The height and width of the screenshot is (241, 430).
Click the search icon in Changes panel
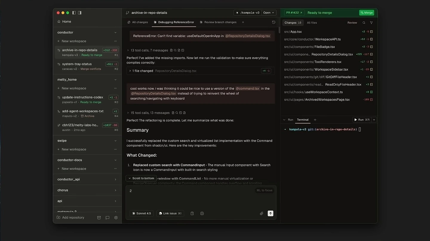point(364,23)
